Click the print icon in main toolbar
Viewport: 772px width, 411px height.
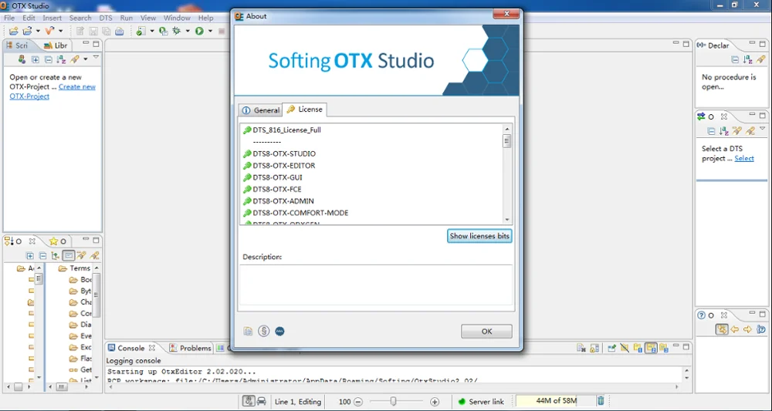point(119,31)
